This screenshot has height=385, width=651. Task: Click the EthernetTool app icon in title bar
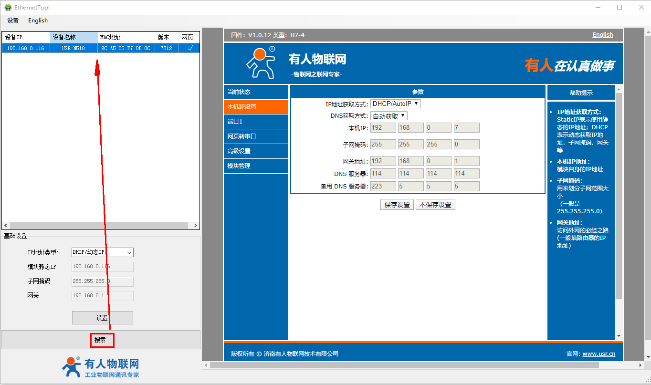pyautogui.click(x=8, y=7)
